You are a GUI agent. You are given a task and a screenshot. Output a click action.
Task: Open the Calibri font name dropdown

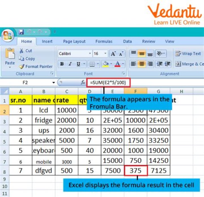coord(90,54)
